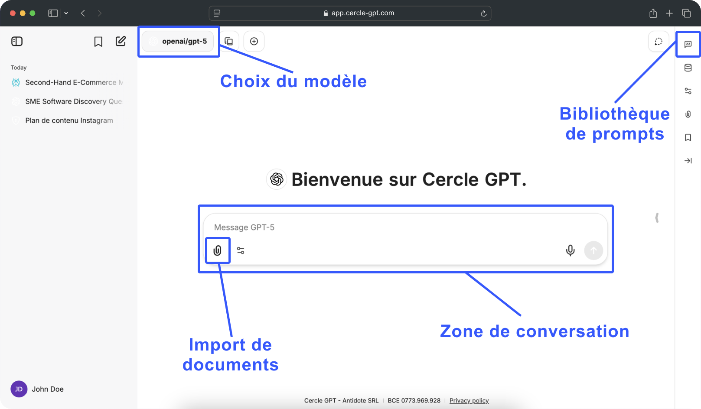Toggle the Cercle GPT chat sidebar panel
Viewport: 701px width, 409px height.
tap(17, 41)
